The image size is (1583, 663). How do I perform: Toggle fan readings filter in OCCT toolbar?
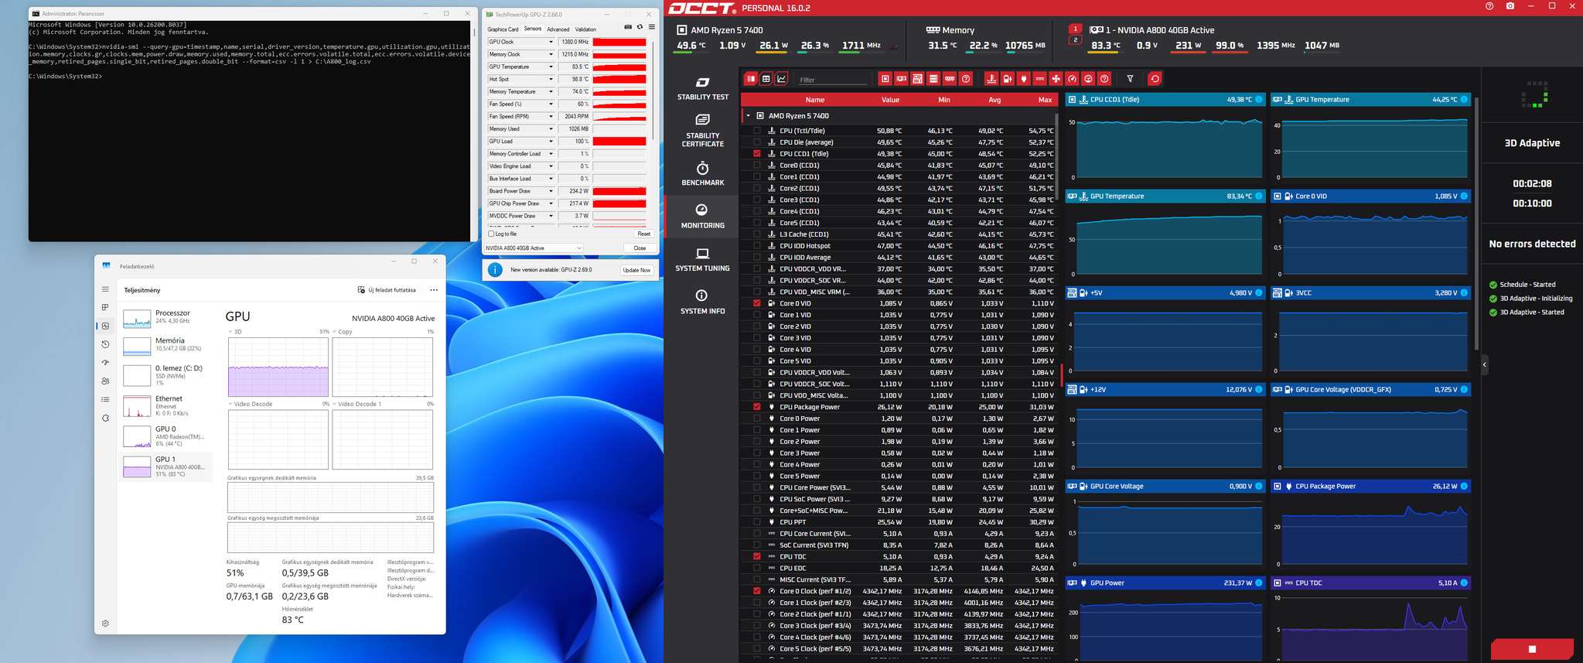[1056, 79]
